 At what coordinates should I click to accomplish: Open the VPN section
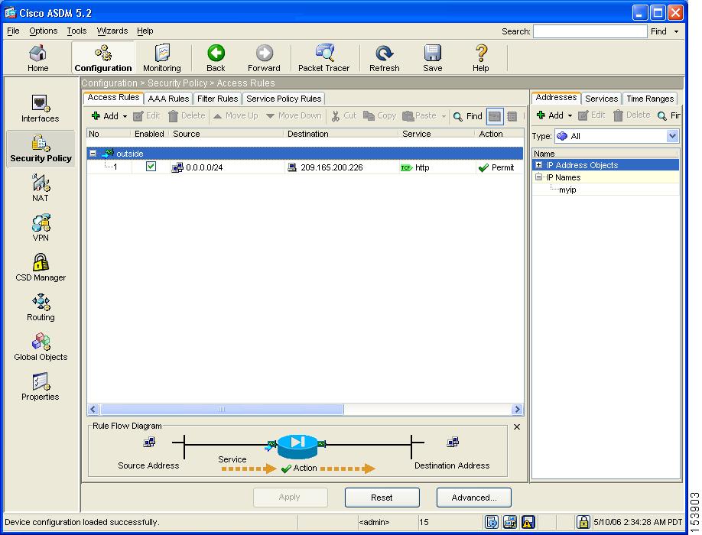tap(41, 228)
